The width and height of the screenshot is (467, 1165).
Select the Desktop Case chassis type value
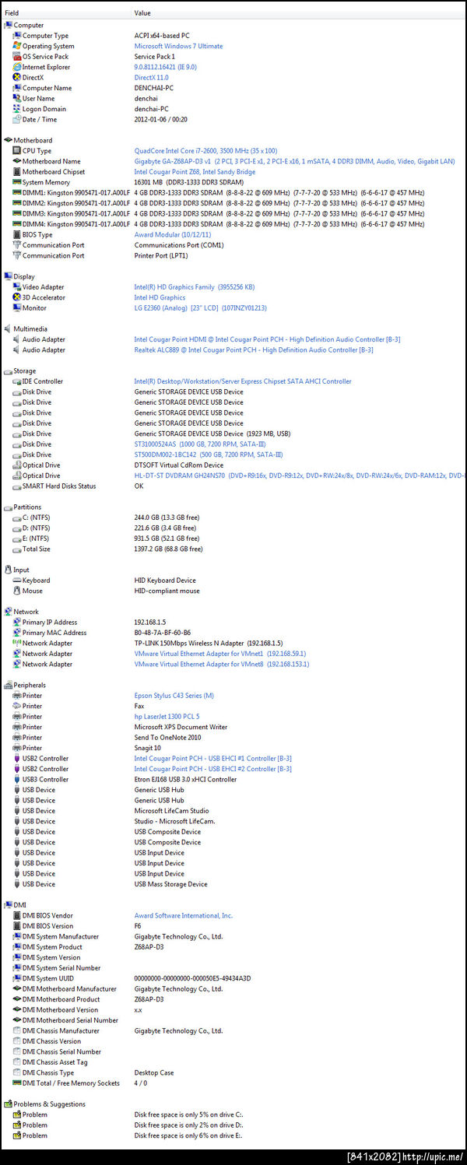pos(154,1072)
